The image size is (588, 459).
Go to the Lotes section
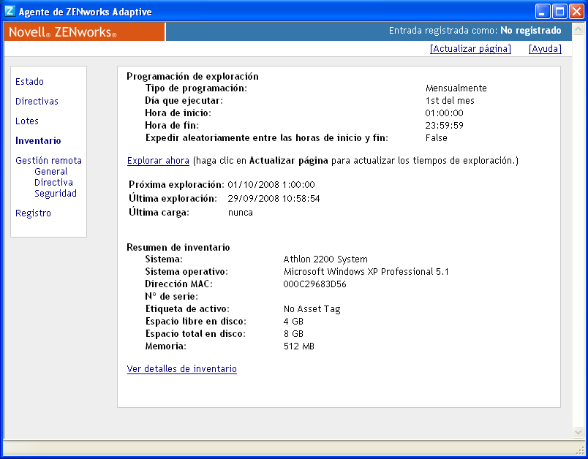27,121
